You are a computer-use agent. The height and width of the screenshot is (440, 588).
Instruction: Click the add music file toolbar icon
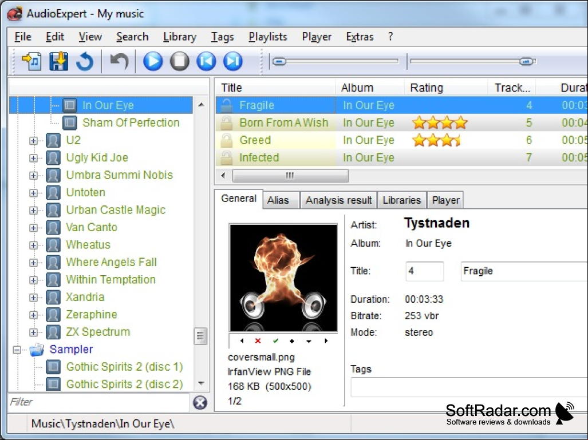tap(32, 61)
